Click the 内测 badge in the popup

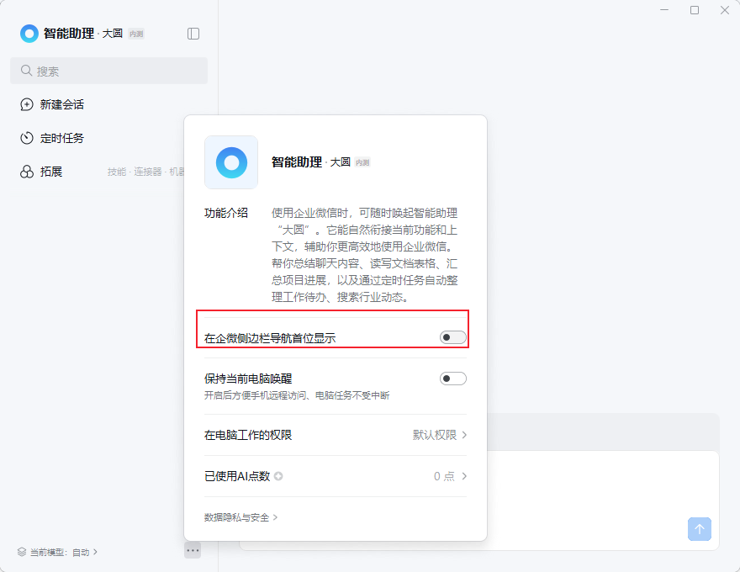[362, 162]
